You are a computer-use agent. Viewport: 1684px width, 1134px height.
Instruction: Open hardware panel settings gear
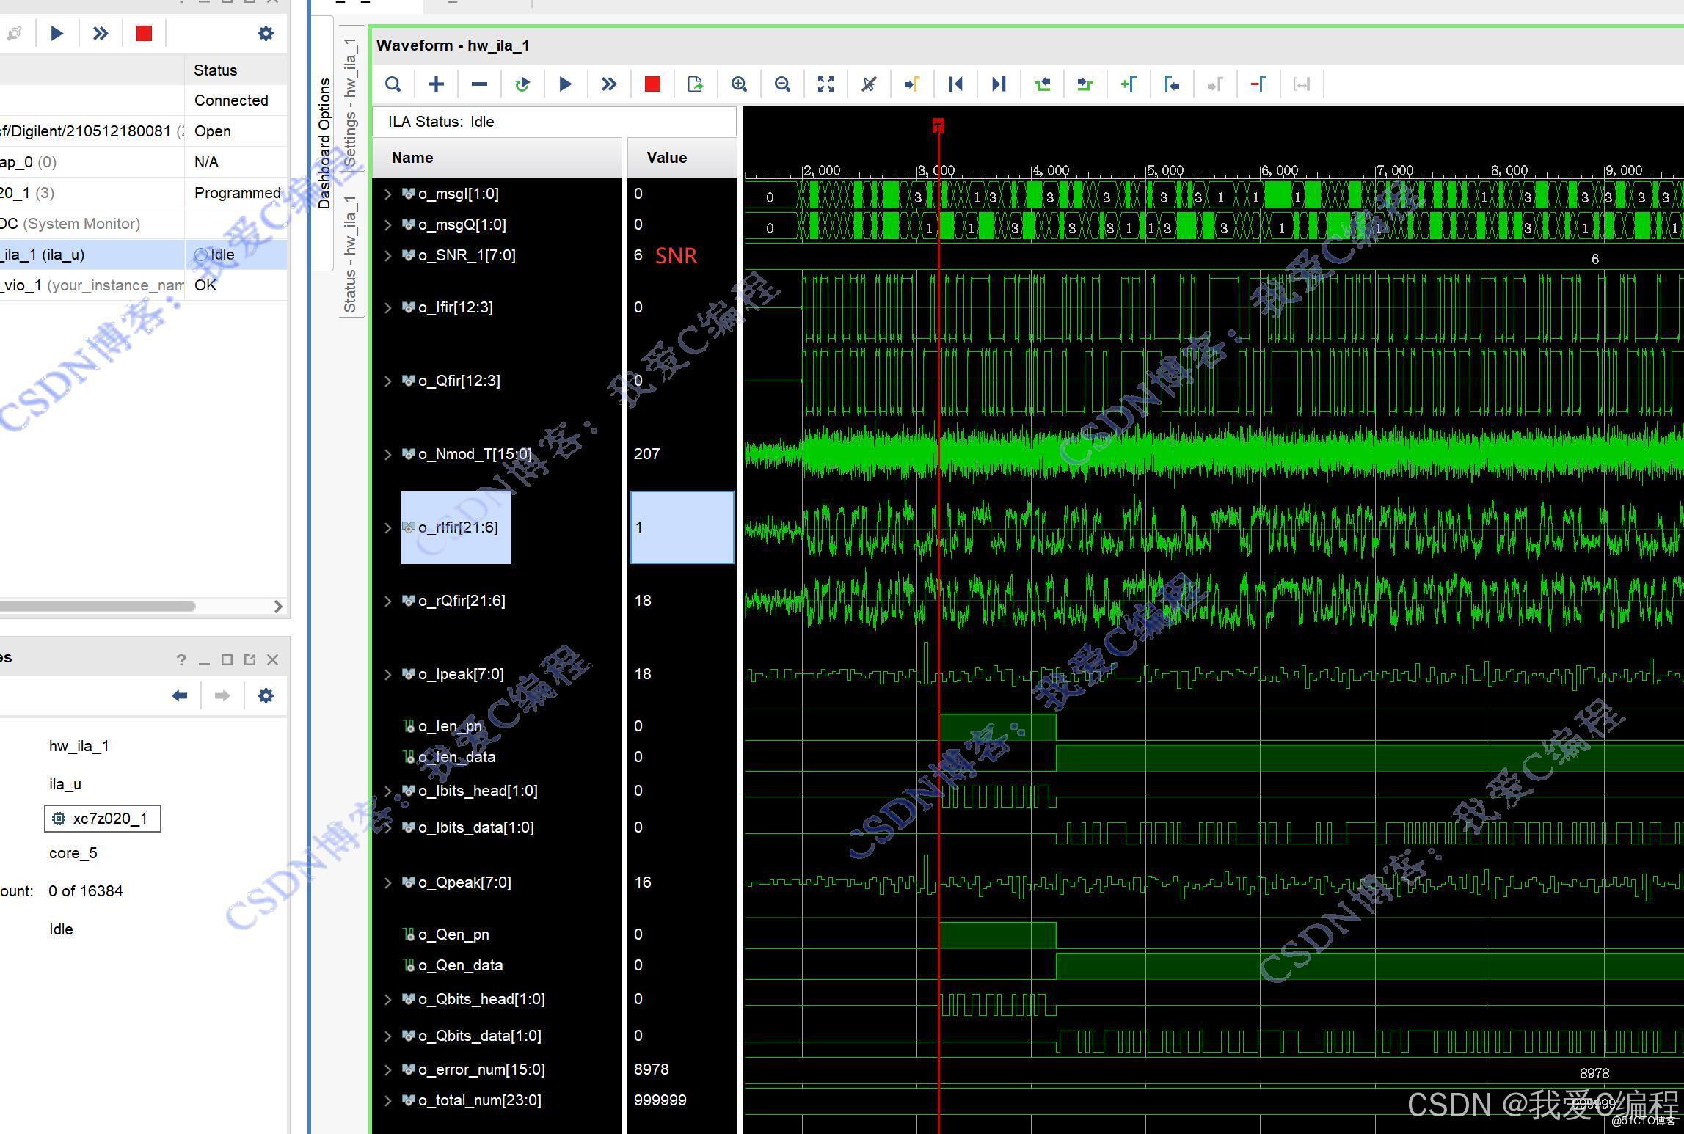[x=266, y=34]
